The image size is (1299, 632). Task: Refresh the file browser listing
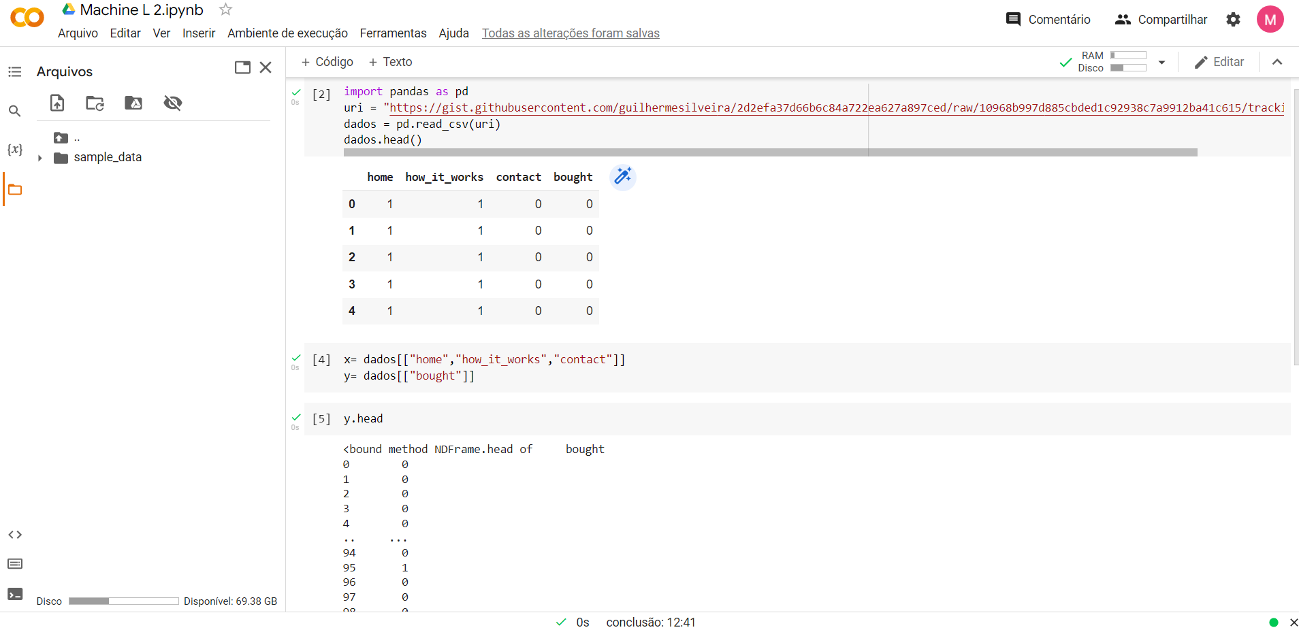95,103
